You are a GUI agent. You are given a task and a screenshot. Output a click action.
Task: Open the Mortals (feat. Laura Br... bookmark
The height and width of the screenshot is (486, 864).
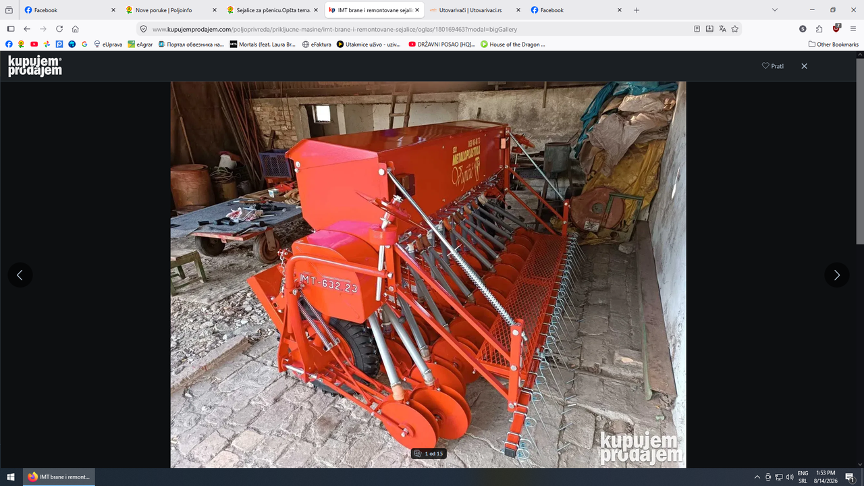[x=263, y=44]
